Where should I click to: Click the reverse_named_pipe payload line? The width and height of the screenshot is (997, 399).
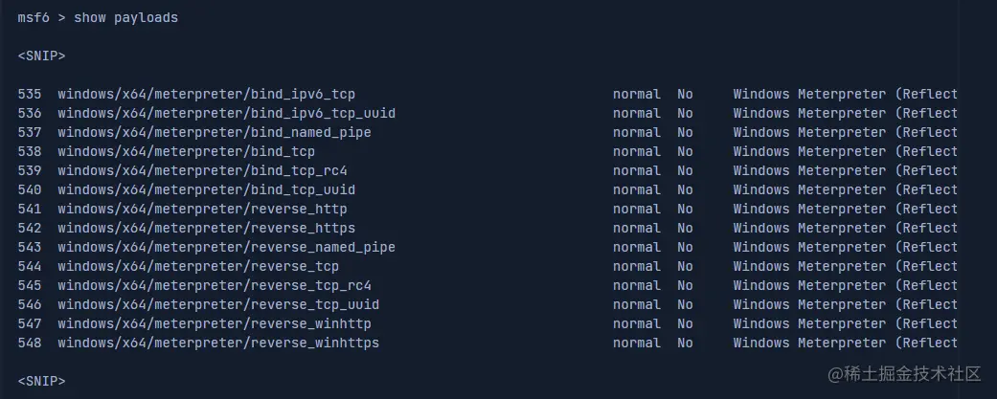(x=226, y=247)
